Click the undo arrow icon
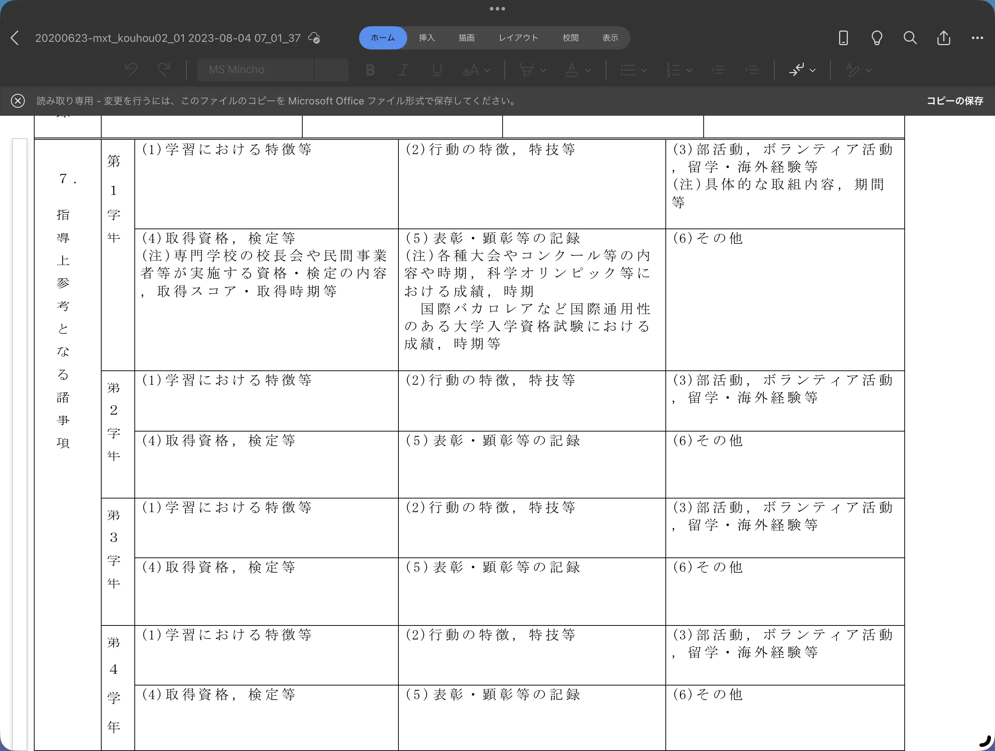This screenshot has height=751, width=995. tap(131, 69)
